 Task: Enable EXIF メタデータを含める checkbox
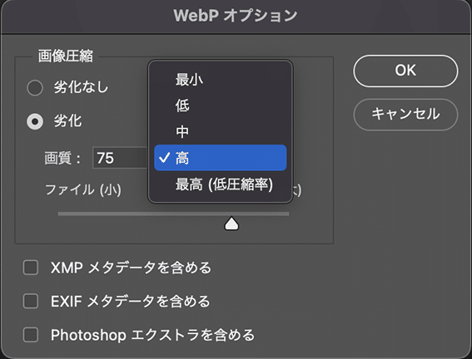click(31, 301)
